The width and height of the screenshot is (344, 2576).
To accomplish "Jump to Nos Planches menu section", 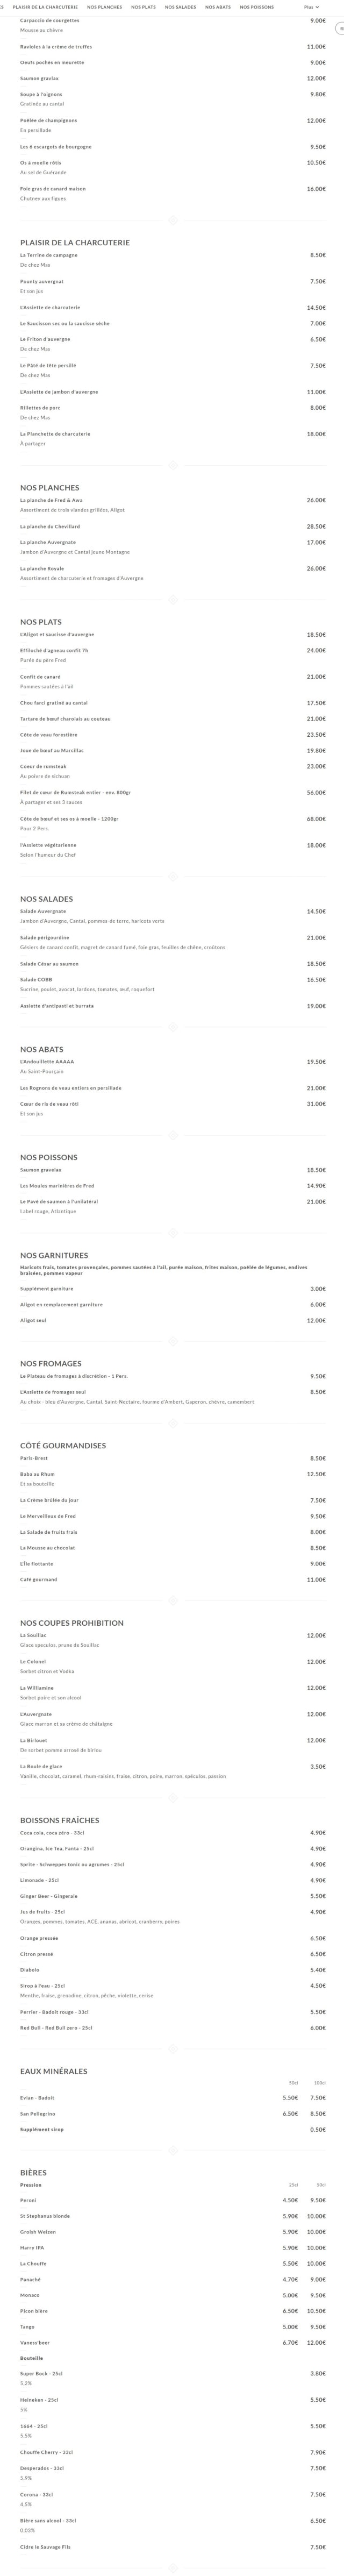I will 104,7.
